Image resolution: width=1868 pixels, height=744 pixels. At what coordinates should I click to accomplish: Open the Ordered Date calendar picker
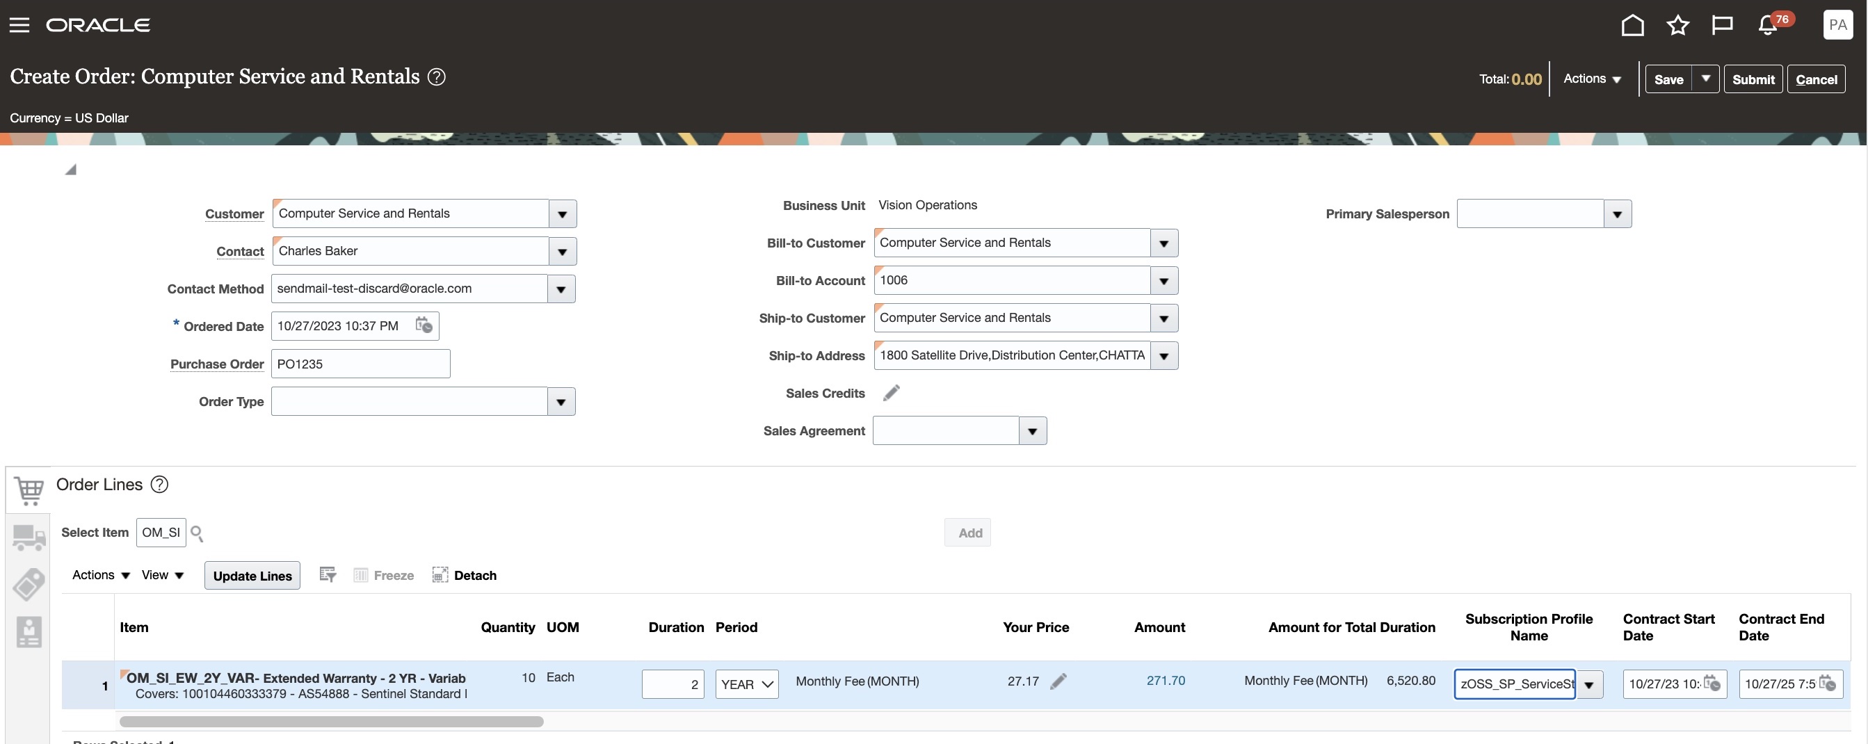point(424,325)
